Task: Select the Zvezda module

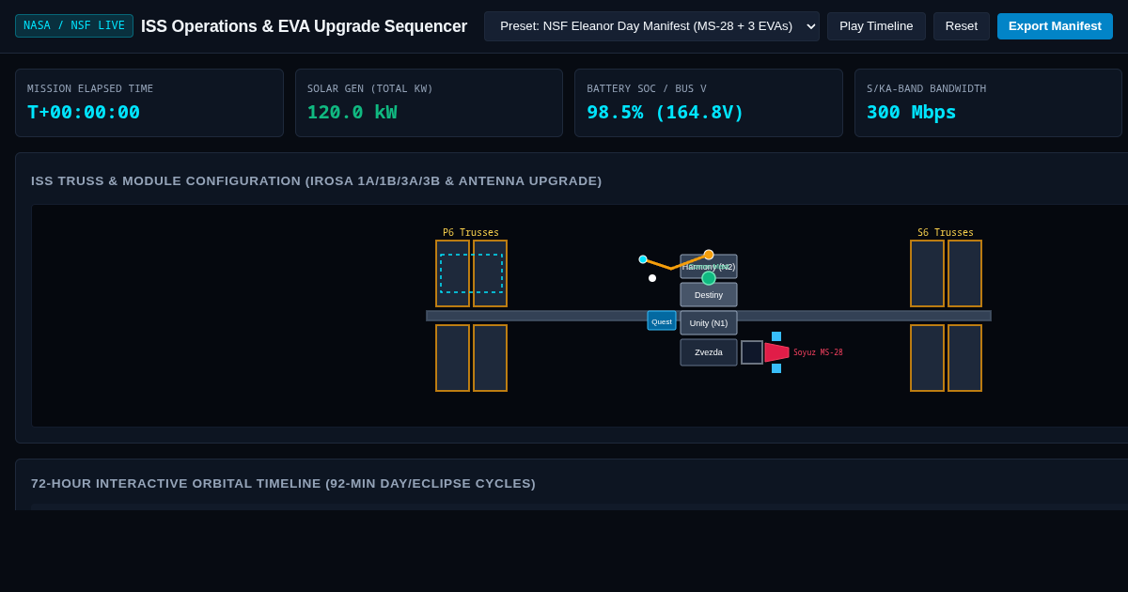Action: [x=709, y=352]
